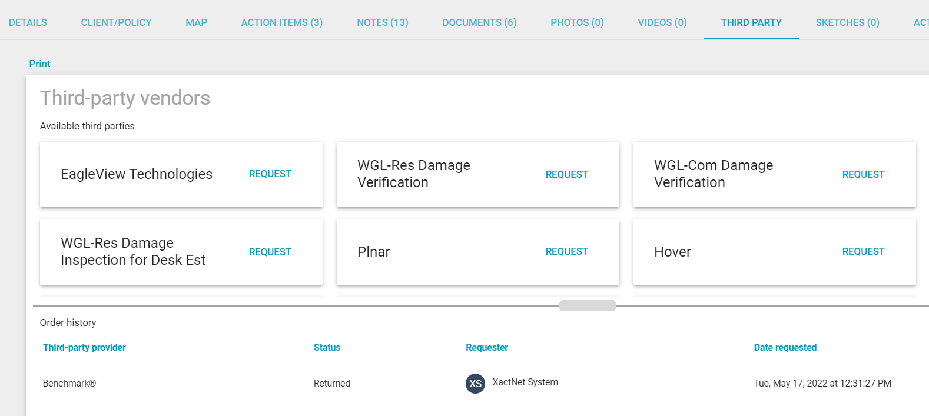Click the panel splitter handle above Order history
Image resolution: width=929 pixels, height=416 pixels.
click(x=587, y=305)
